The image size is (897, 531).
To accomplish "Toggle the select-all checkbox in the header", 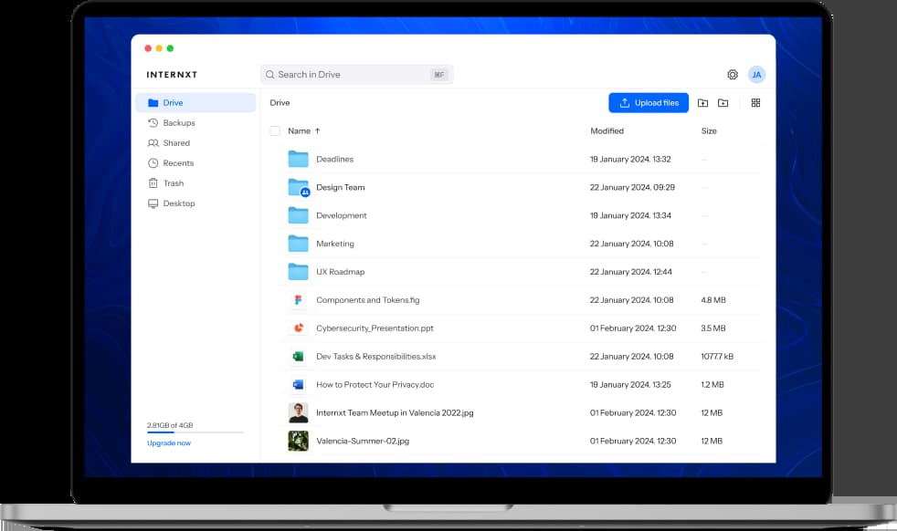I will click(x=275, y=131).
